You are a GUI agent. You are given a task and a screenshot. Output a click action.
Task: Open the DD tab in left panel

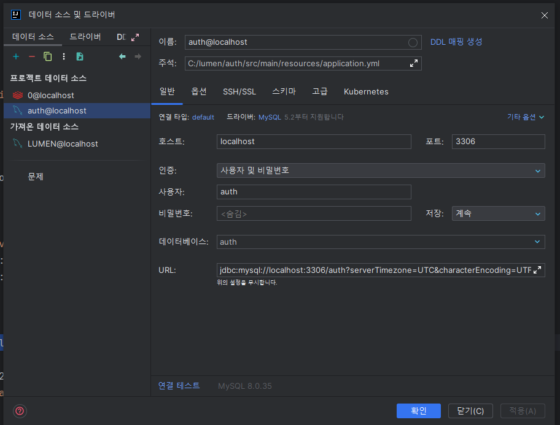point(122,37)
